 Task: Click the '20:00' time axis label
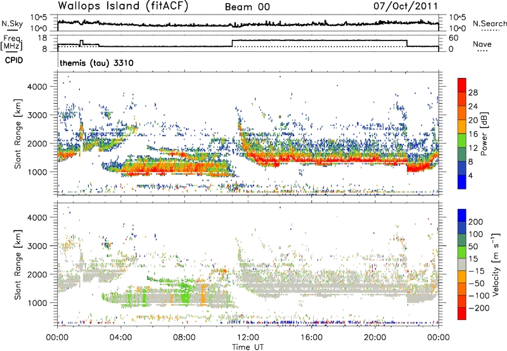click(x=375, y=338)
